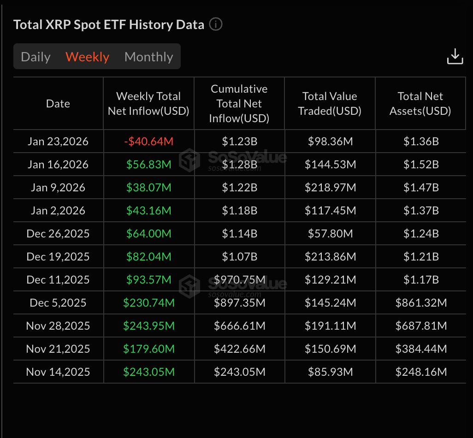The image size is (473, 438).
Task: Click the Date column header
Action: [58, 103]
